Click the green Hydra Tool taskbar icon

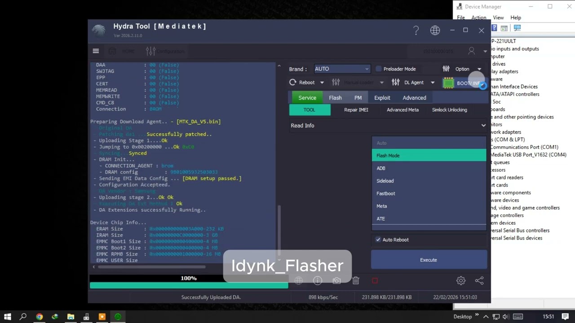click(118, 317)
